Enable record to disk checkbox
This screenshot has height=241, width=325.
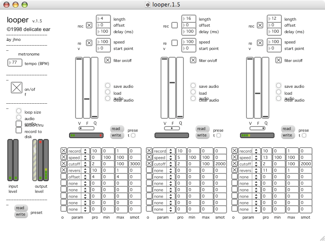point(19,130)
